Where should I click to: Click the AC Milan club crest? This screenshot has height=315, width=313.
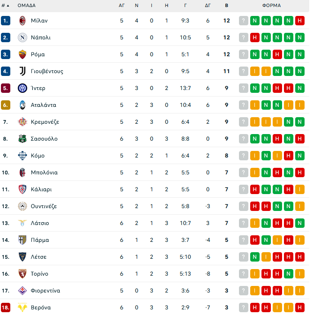click(x=22, y=21)
